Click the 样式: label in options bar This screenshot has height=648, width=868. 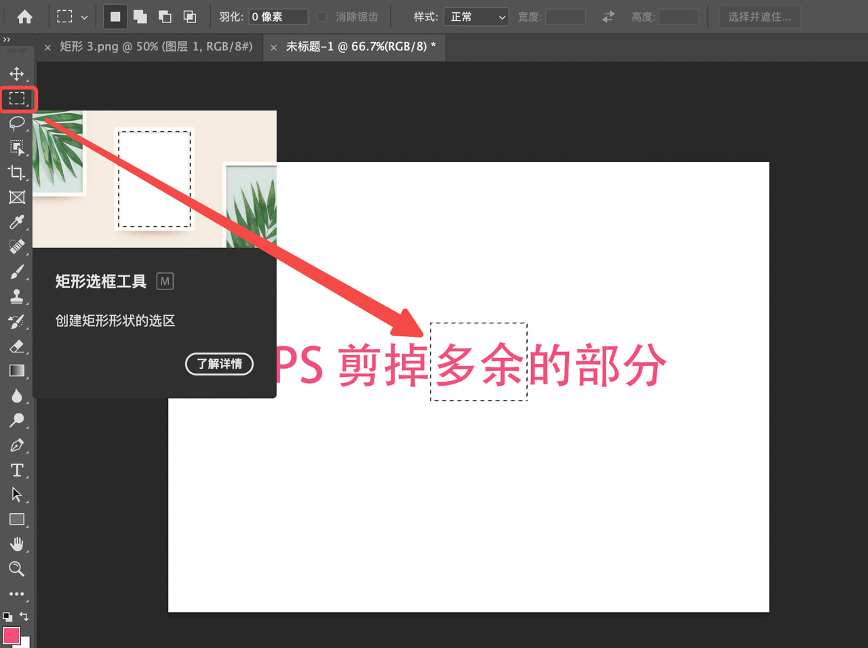coord(426,17)
